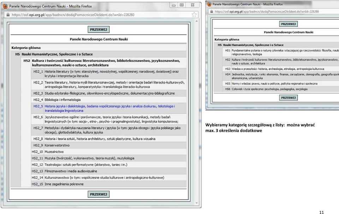Choose HS2 Kultura i twórczość kulturowa in right window

pos(281,62)
